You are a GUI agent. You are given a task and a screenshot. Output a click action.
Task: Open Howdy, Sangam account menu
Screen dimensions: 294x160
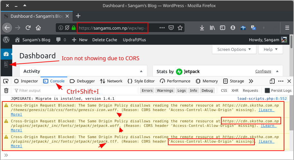[268, 40]
